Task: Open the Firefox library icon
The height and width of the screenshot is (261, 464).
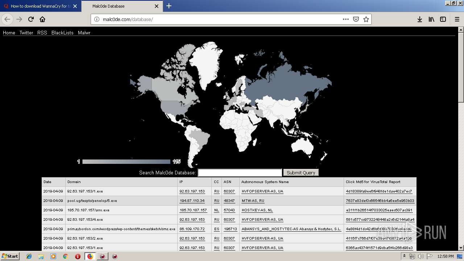Action: (x=431, y=19)
